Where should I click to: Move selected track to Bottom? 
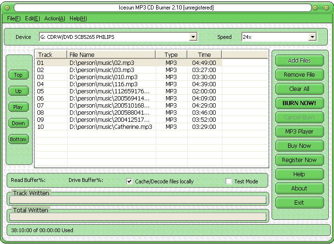click(x=18, y=139)
